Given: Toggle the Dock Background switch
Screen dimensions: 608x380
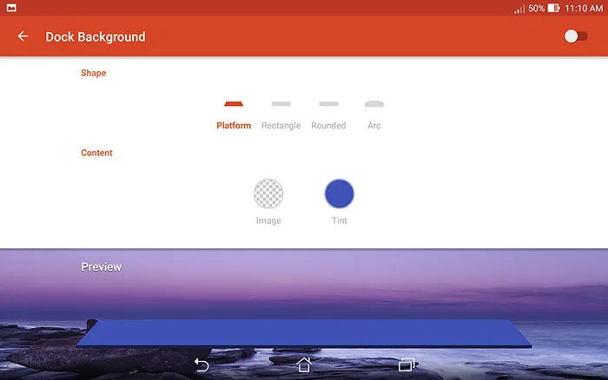Looking at the screenshot, I should [575, 36].
